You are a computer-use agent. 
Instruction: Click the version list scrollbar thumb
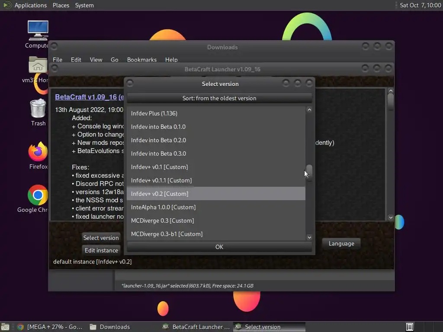309,173
